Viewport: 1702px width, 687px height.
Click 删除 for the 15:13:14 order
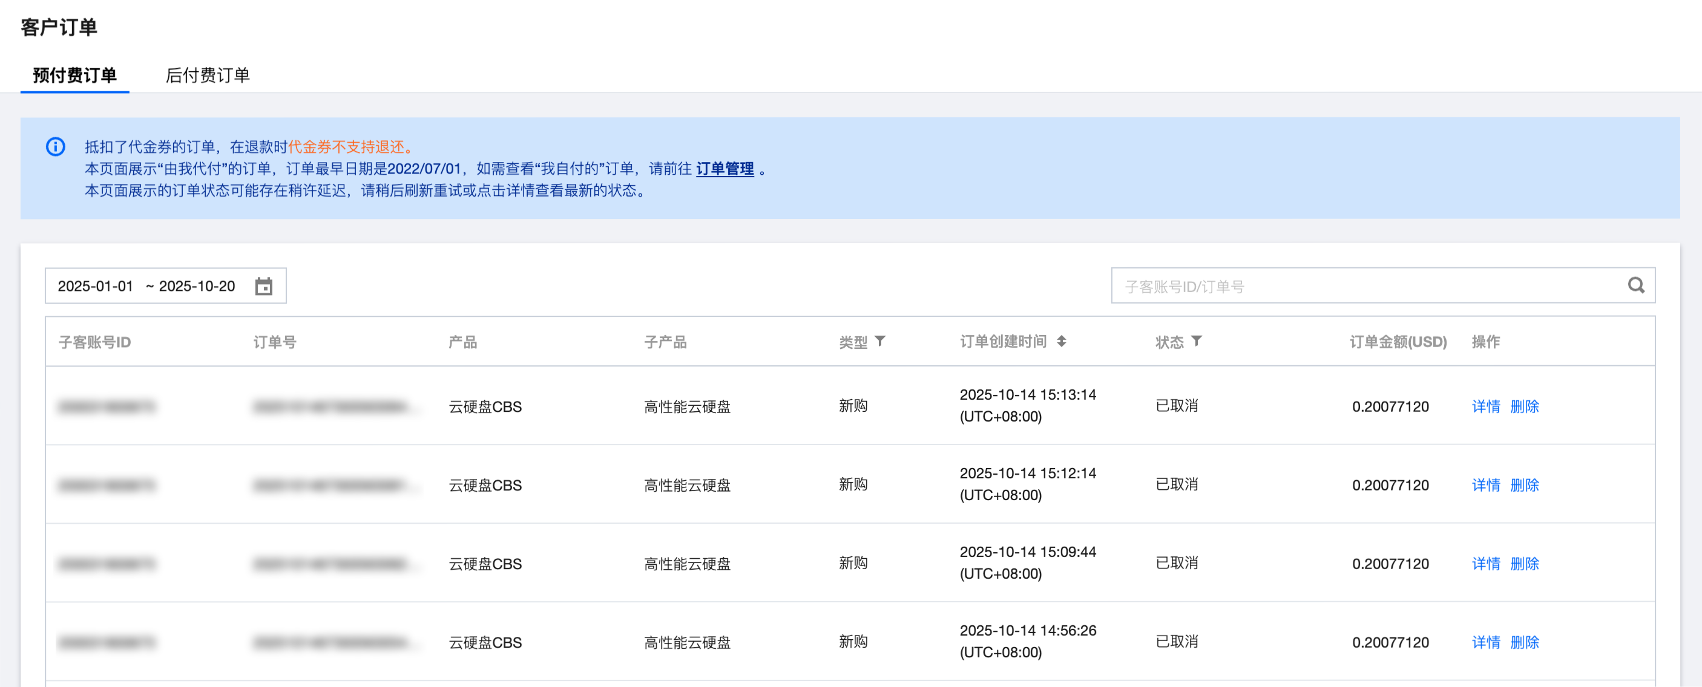pos(1524,406)
